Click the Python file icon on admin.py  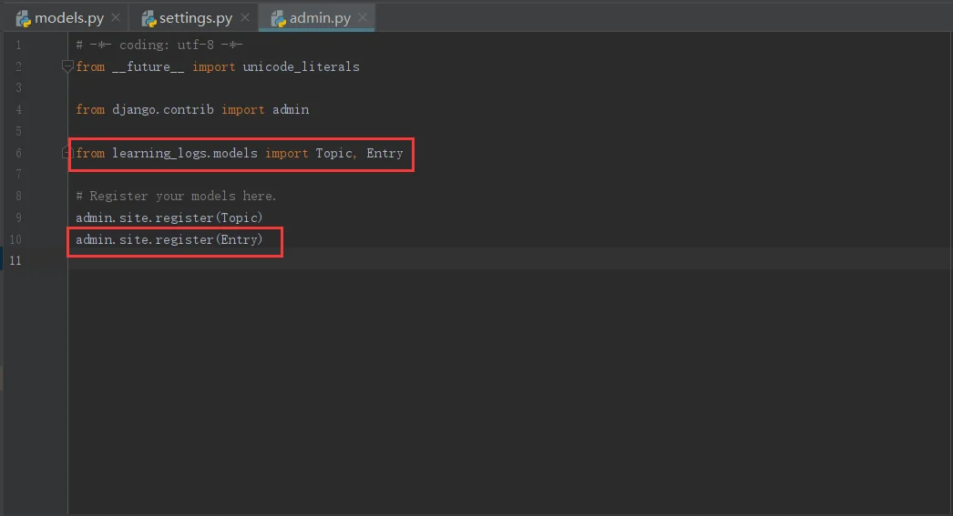[279, 19]
